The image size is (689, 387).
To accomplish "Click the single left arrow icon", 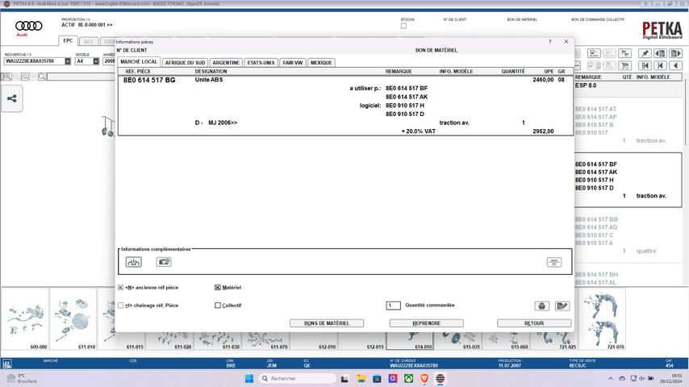I will pyautogui.click(x=675, y=66).
